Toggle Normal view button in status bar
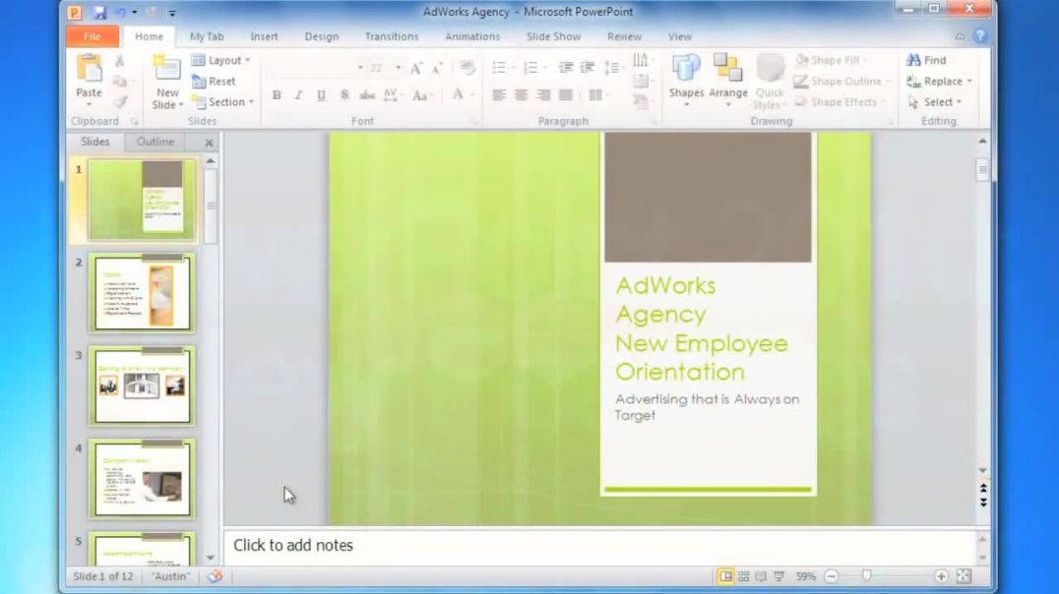 725,576
